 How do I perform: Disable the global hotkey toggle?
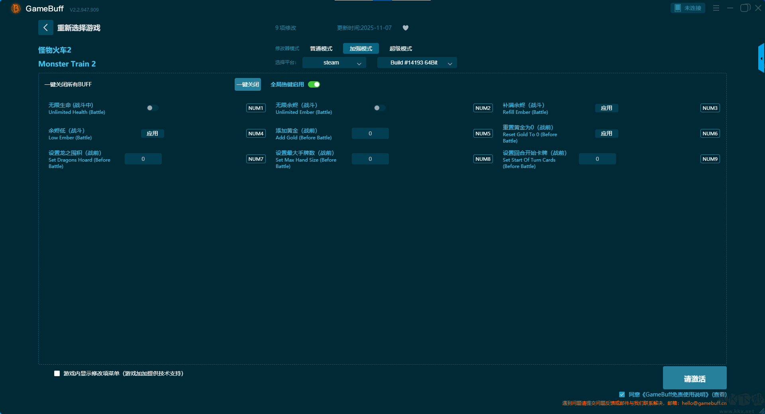coord(314,84)
